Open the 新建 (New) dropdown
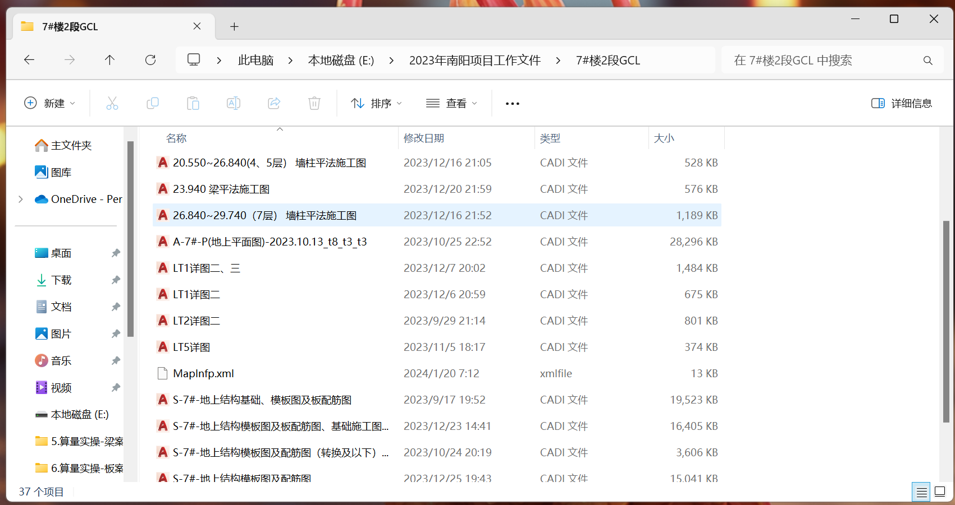 point(49,103)
